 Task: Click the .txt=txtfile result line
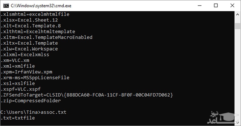[x=18, y=118]
